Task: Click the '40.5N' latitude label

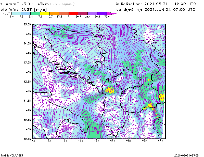Action: [x=28, y=120]
